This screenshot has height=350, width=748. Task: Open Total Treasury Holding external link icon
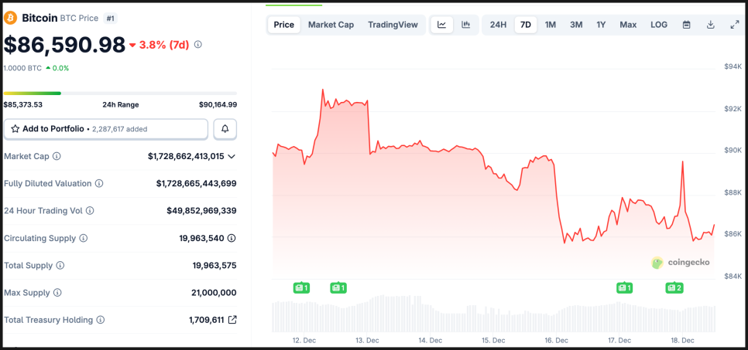point(232,320)
